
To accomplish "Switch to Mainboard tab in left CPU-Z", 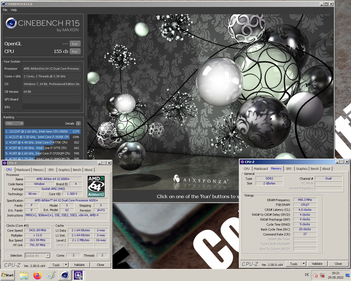I will click(x=23, y=170).
